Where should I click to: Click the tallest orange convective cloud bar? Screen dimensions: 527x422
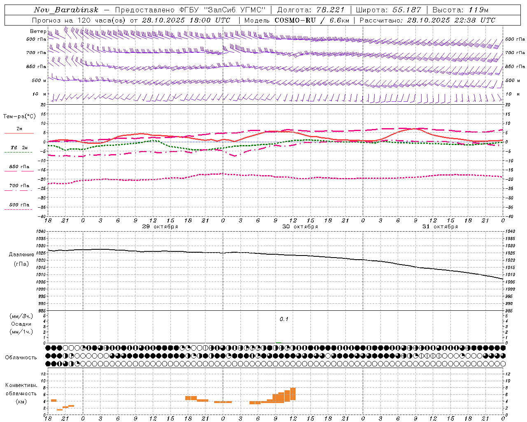pos(293,394)
